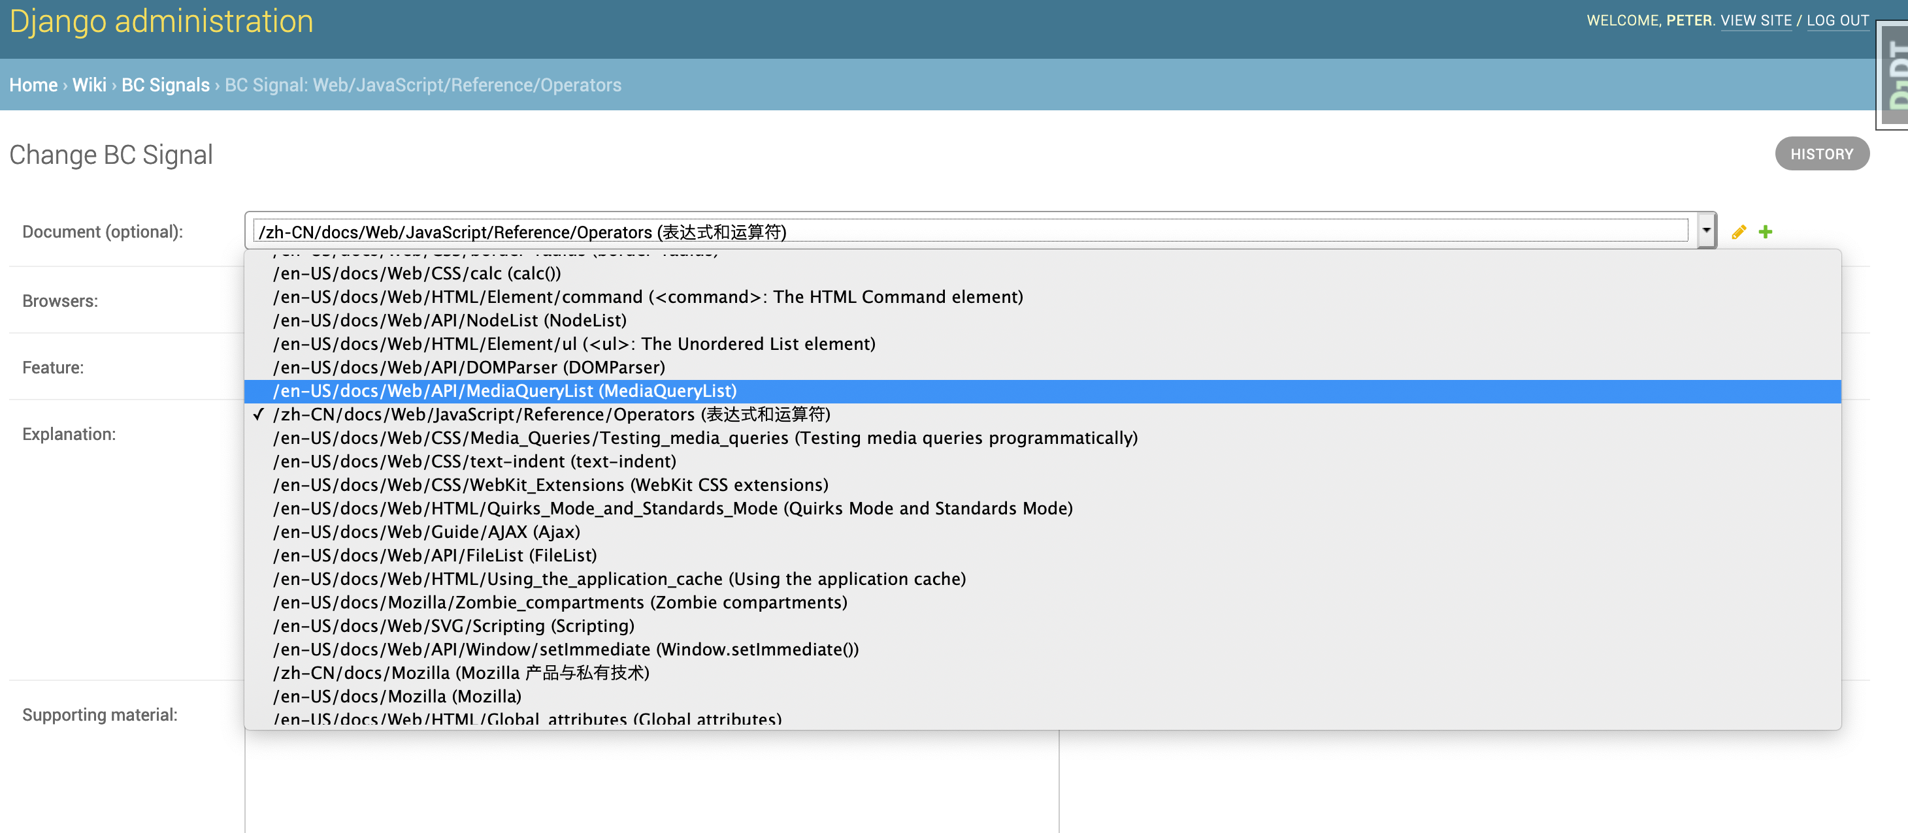Select HTML Element command option
The height and width of the screenshot is (833, 1908).
click(x=1042, y=298)
